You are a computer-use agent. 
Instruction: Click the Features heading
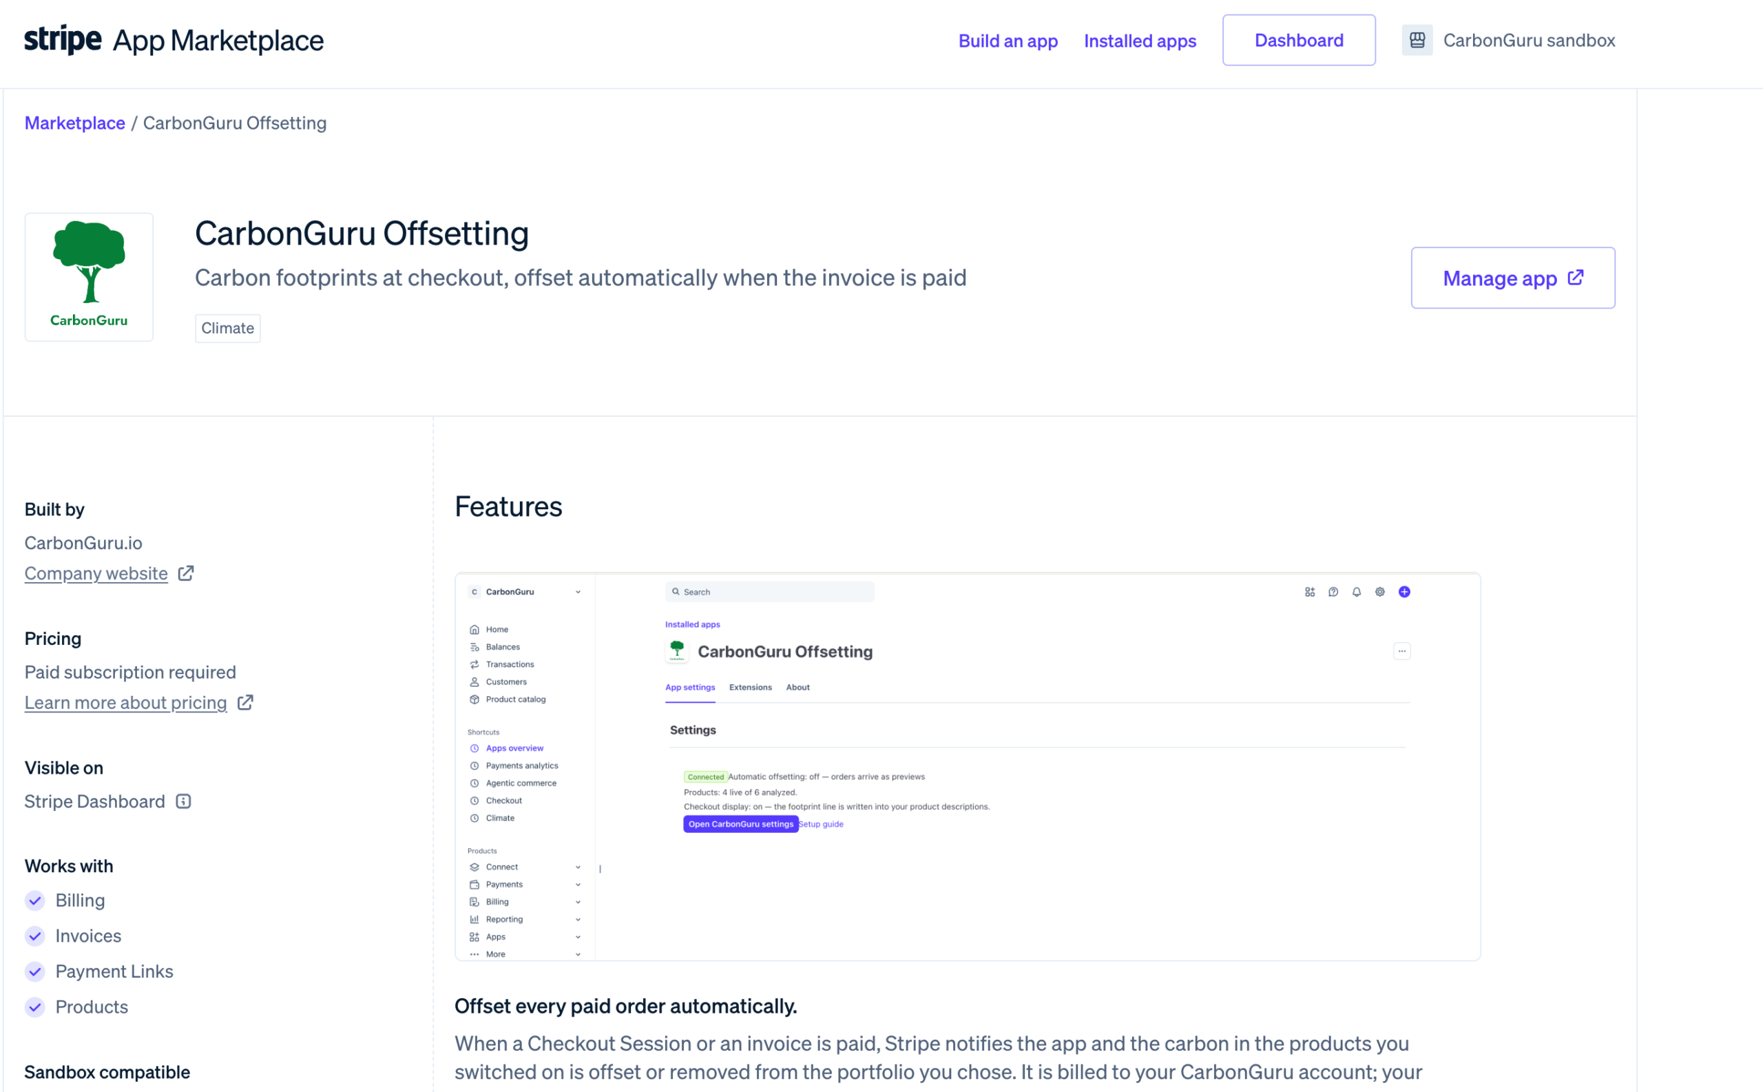point(508,506)
